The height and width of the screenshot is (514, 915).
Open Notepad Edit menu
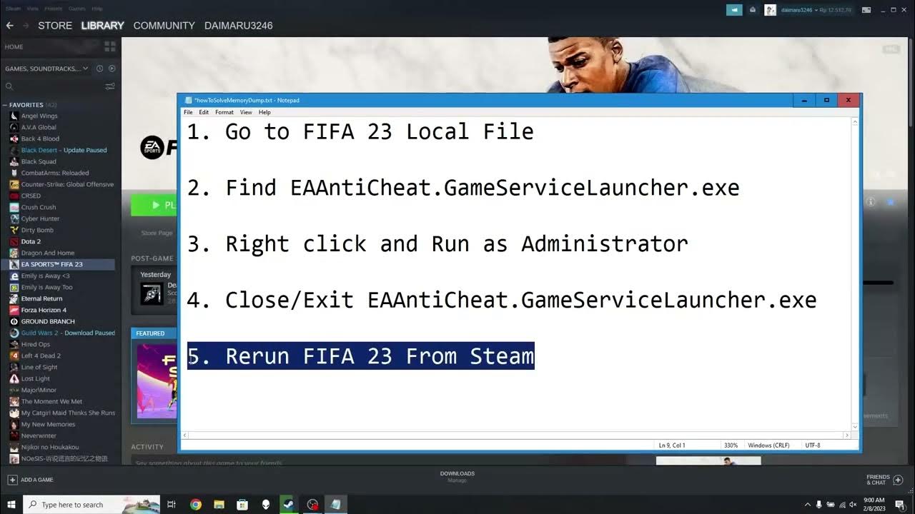pyautogui.click(x=204, y=112)
